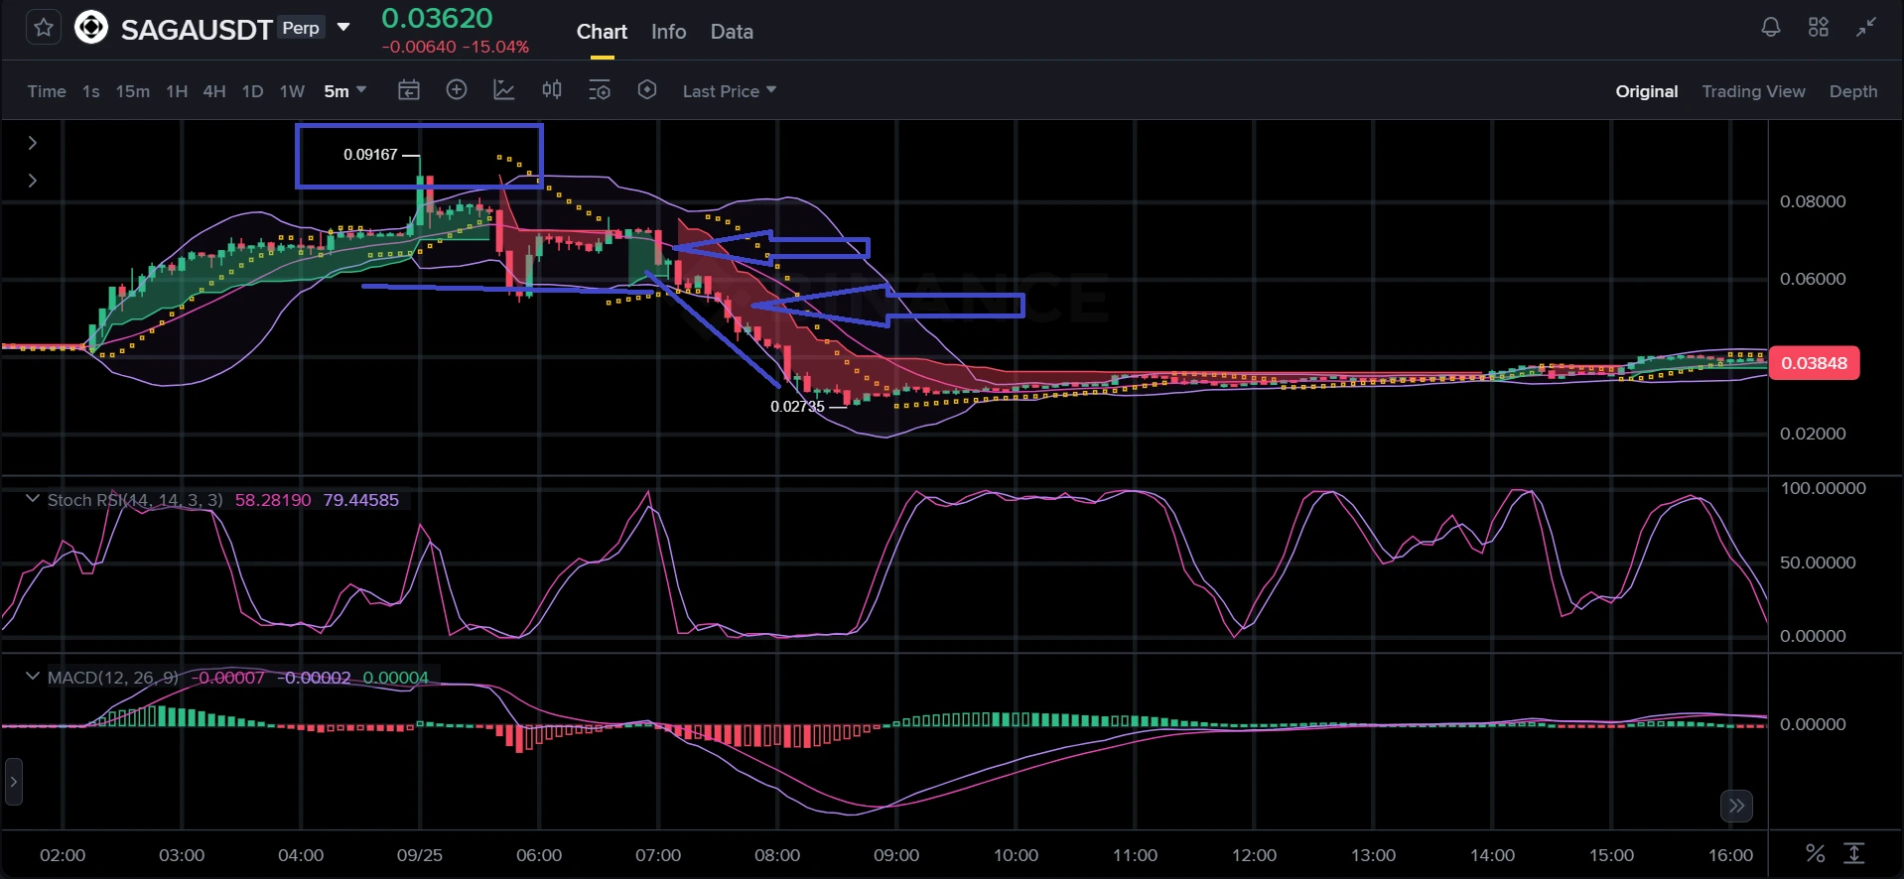Image resolution: width=1904 pixels, height=879 pixels.
Task: Toggle percentage scale on price axis
Action: pos(1815,853)
